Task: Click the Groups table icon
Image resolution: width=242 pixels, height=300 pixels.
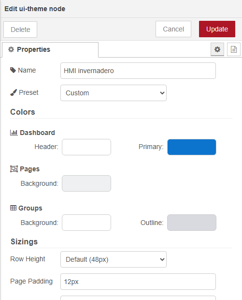Action: tap(13, 208)
